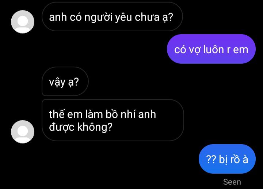Click the received bubble ending with "được không?"
This screenshot has height=189, width=263.
tap(113, 120)
